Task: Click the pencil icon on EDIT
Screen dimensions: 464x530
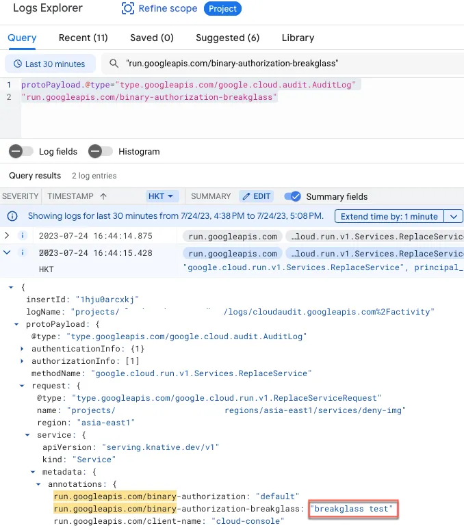Action: click(x=246, y=196)
